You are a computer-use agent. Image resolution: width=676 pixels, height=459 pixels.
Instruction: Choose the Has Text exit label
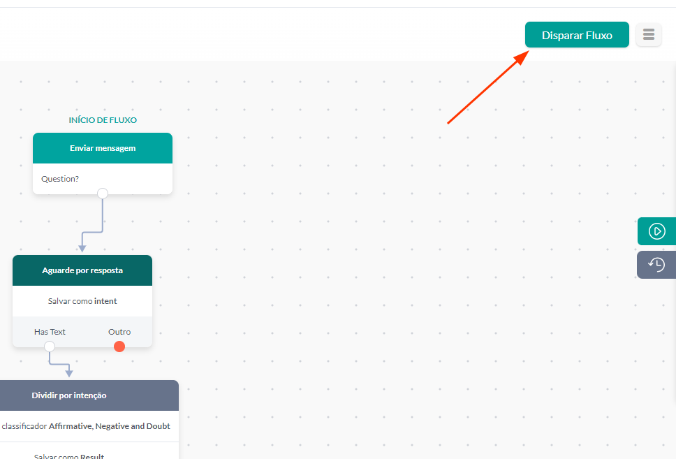tap(50, 332)
